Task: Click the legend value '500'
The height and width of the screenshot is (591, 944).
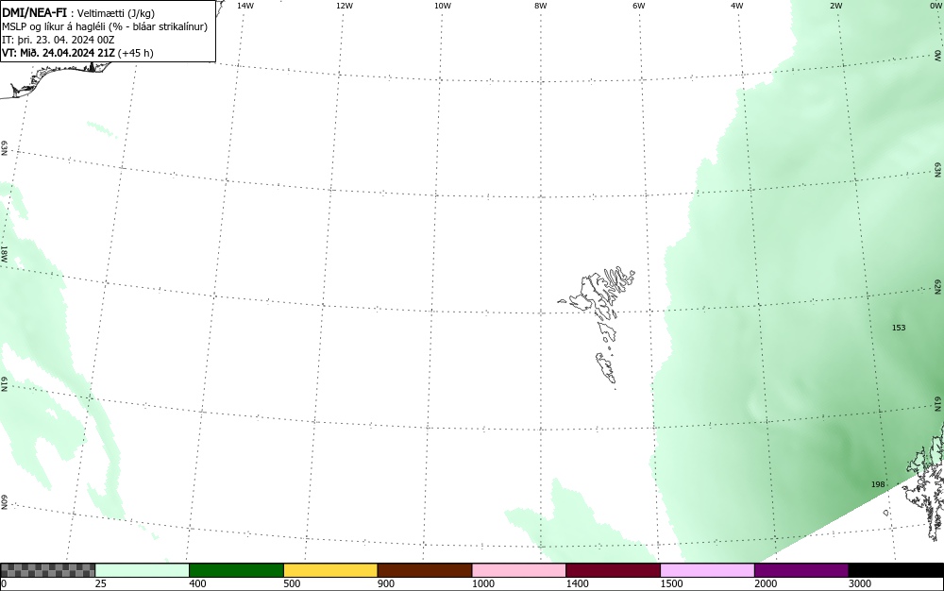Action: (292, 583)
